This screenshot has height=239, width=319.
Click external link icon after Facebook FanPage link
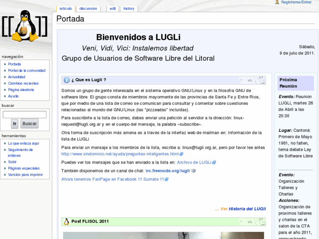(167, 179)
